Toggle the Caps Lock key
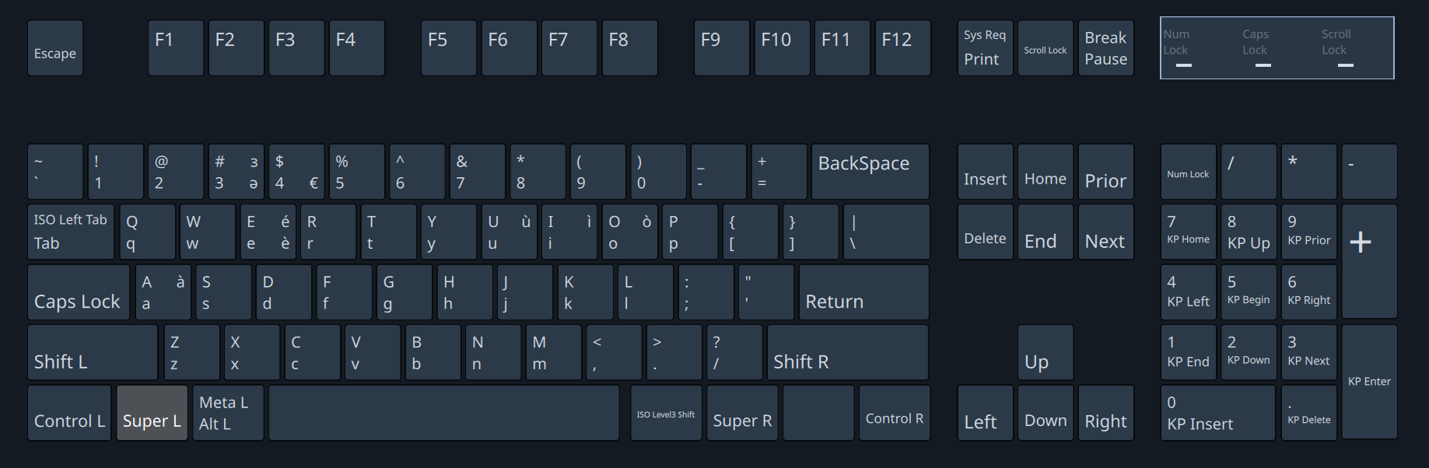 [x=79, y=292]
